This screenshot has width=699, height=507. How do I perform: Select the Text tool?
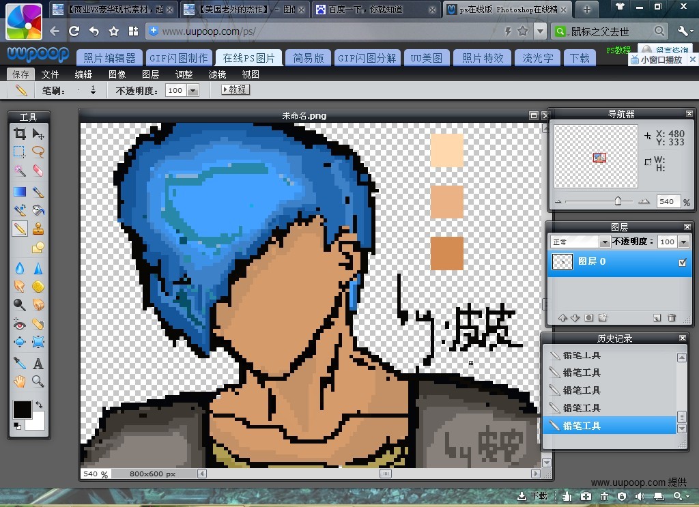38,364
